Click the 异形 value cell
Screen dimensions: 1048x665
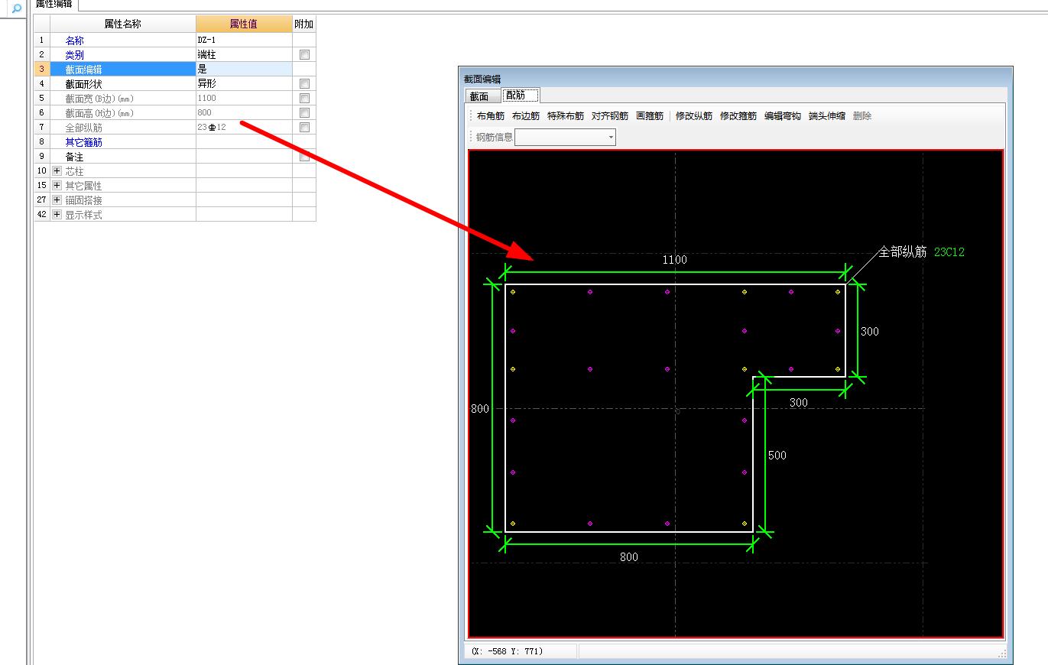(x=244, y=84)
